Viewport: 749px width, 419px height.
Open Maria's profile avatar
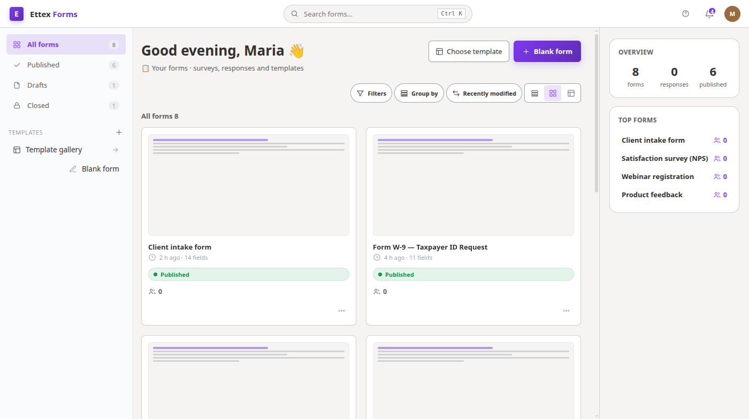click(732, 14)
